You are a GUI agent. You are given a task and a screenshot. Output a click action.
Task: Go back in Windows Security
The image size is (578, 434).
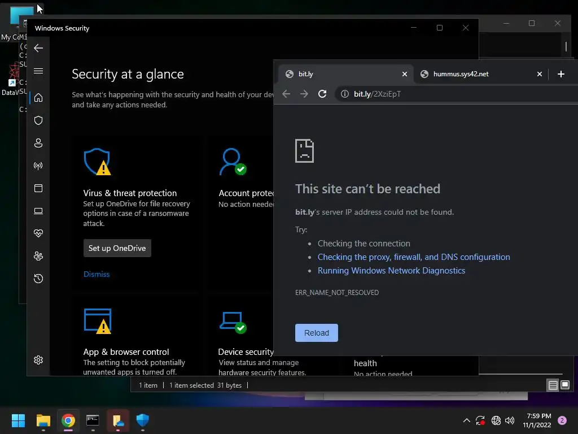[x=38, y=48]
